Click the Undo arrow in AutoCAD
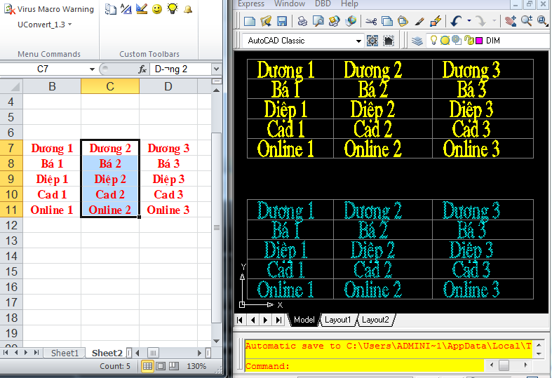 tap(457, 22)
